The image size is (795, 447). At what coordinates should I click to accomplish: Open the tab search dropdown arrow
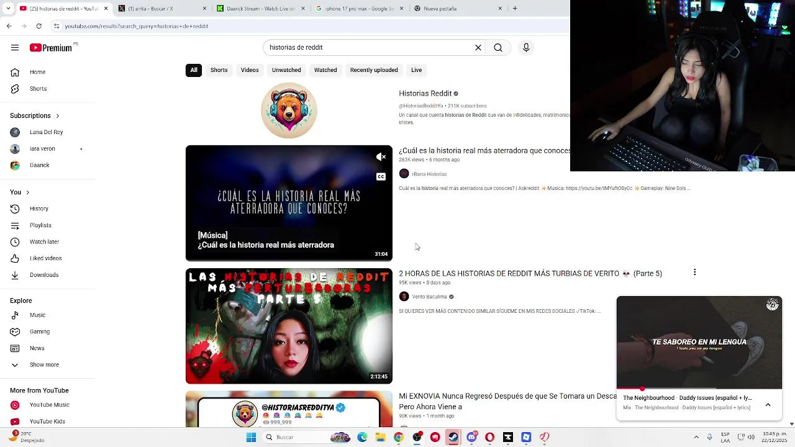9,9
